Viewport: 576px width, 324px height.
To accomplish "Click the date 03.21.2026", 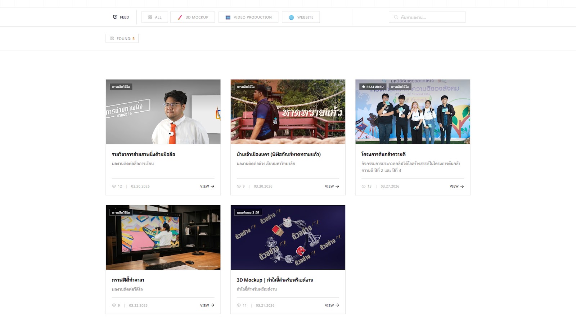I will (265, 305).
